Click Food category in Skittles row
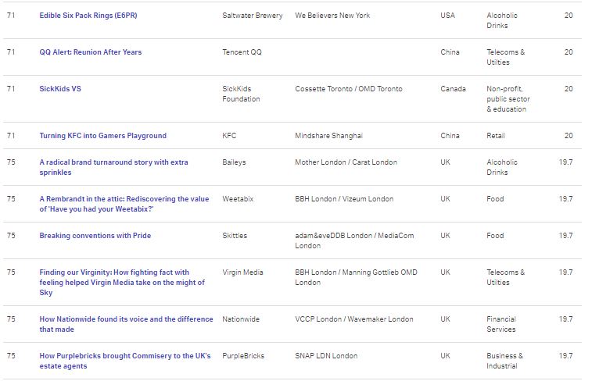 coord(495,235)
